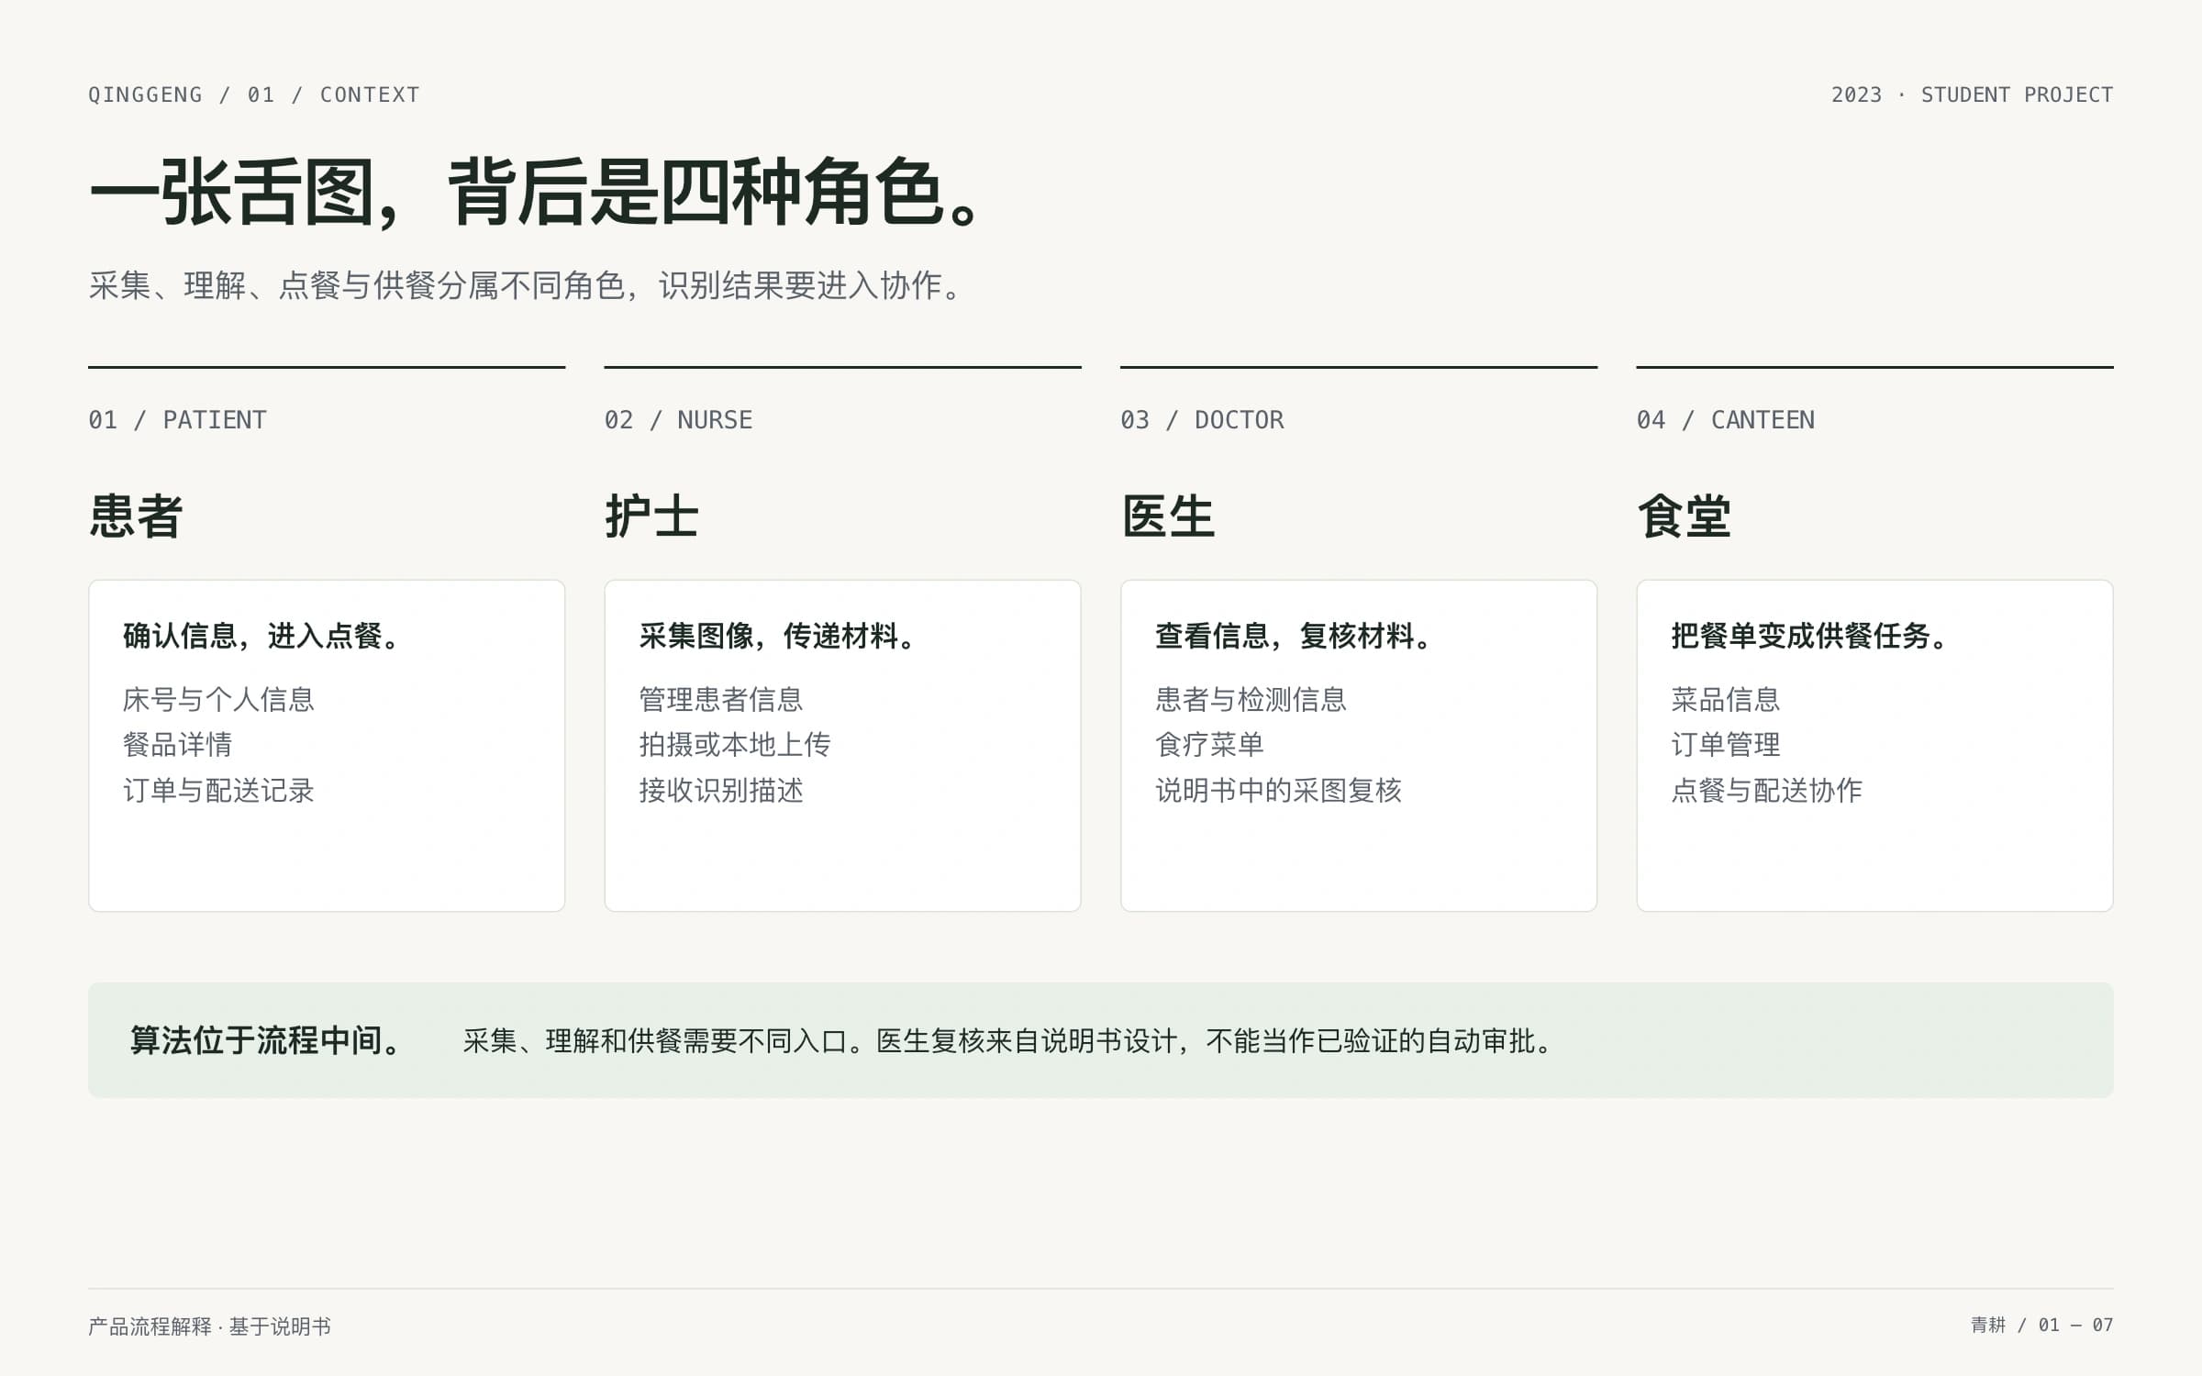Click '床号与个人信息' line
2202x1376 pixels.
(x=218, y=699)
